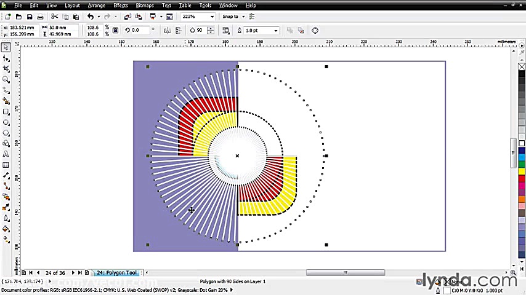Open the zoom level dropdown
The height and width of the screenshot is (295, 526).
tap(212, 17)
